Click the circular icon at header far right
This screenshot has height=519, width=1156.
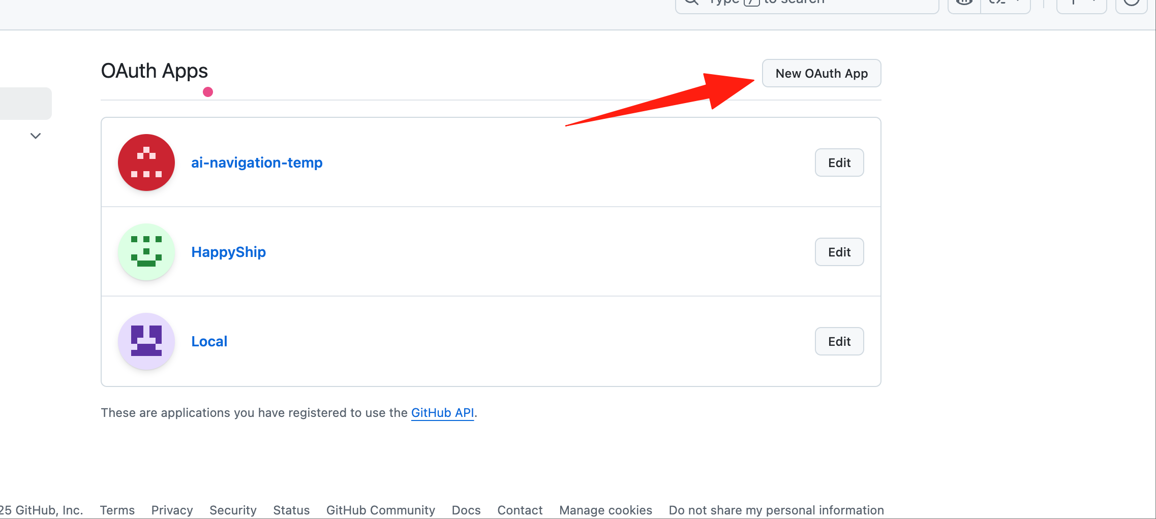pos(1132,3)
